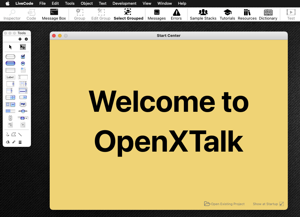Open the Apple menu
The height and width of the screenshot is (217, 300).
click(x=7, y=4)
